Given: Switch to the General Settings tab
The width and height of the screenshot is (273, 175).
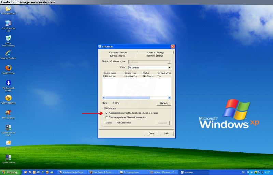Looking at the screenshot, I should pyautogui.click(x=117, y=56).
